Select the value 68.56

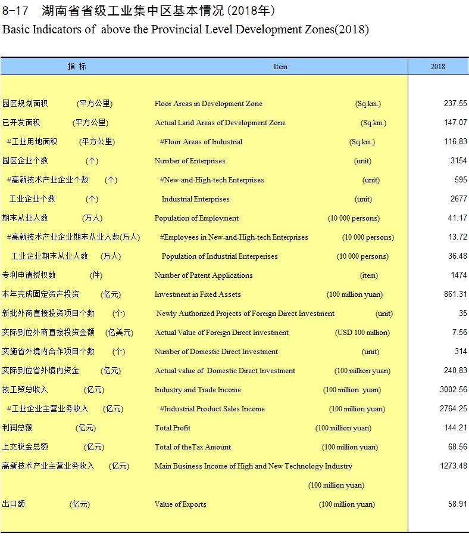point(458,446)
